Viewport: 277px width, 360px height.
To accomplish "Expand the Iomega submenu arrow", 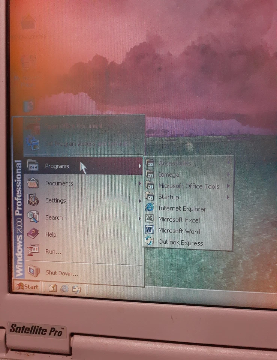I will [x=229, y=174].
